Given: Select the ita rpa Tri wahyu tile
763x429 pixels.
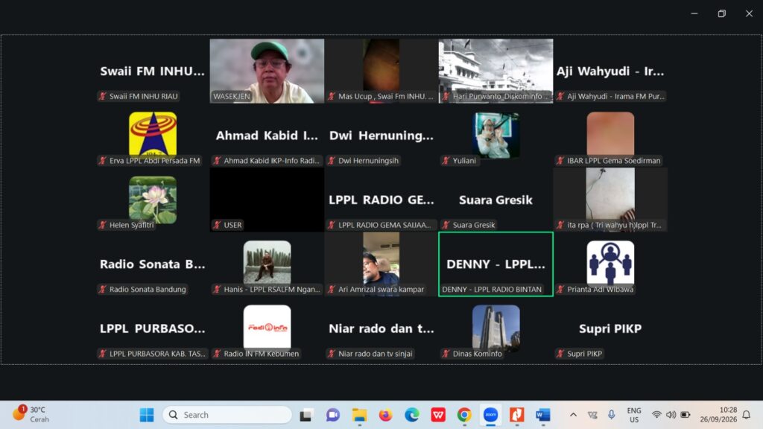Looking at the screenshot, I should point(610,200).
